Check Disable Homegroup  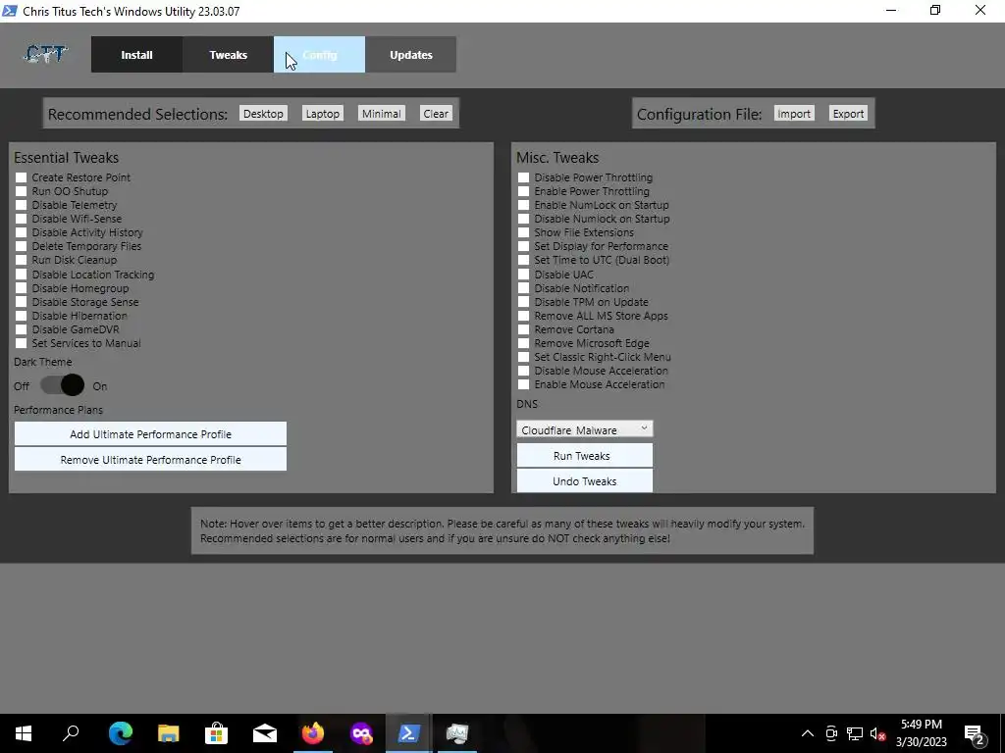(22, 288)
